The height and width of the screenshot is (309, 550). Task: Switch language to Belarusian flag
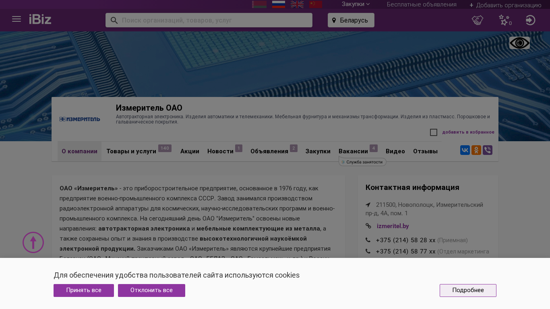click(259, 4)
